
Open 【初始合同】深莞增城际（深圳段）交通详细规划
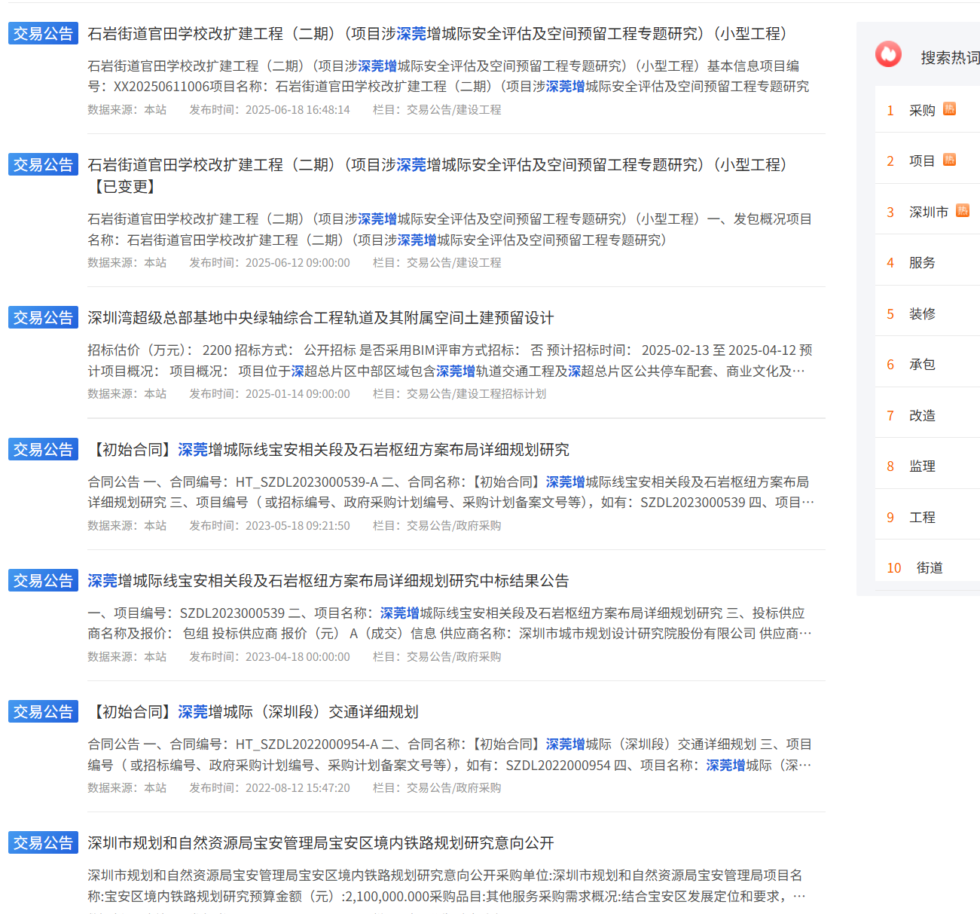pyautogui.click(x=253, y=712)
